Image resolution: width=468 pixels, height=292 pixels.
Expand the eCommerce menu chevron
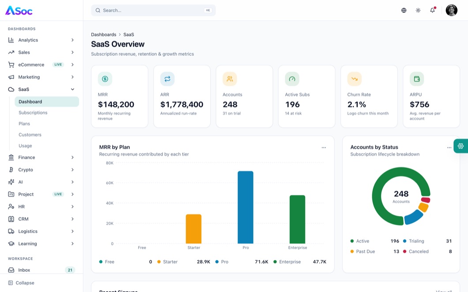point(72,65)
